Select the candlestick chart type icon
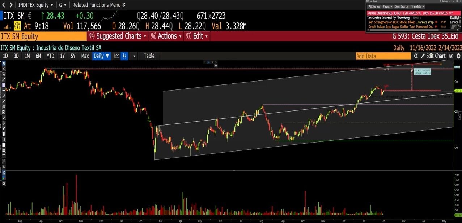Viewport: 462px width, 223px height. 124,56
